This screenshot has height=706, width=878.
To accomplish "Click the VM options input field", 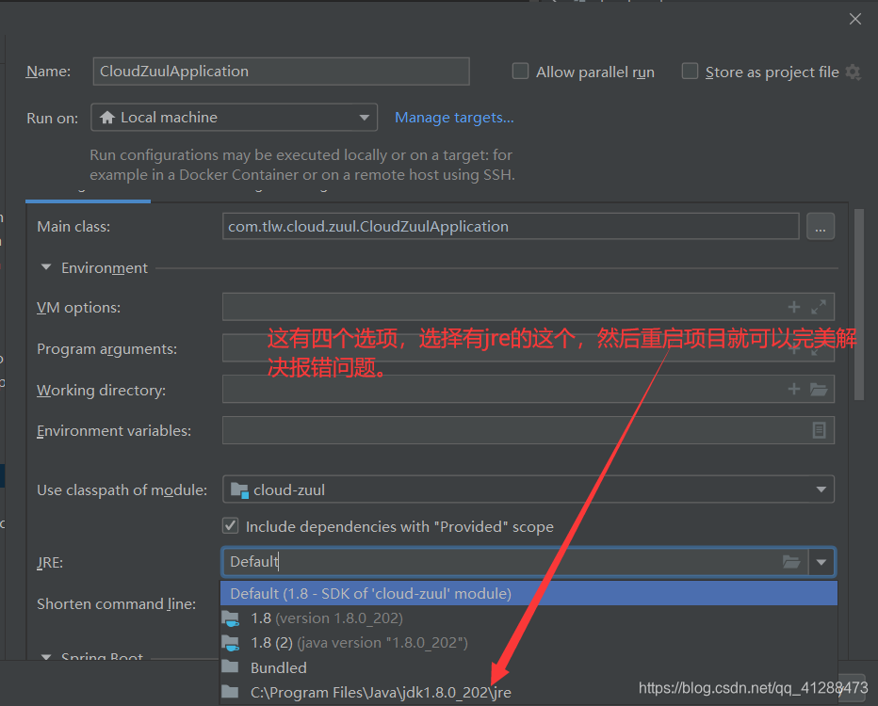I will tap(528, 307).
